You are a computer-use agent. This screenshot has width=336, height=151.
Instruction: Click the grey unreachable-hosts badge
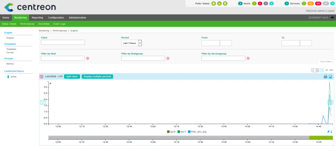coord(266,3)
